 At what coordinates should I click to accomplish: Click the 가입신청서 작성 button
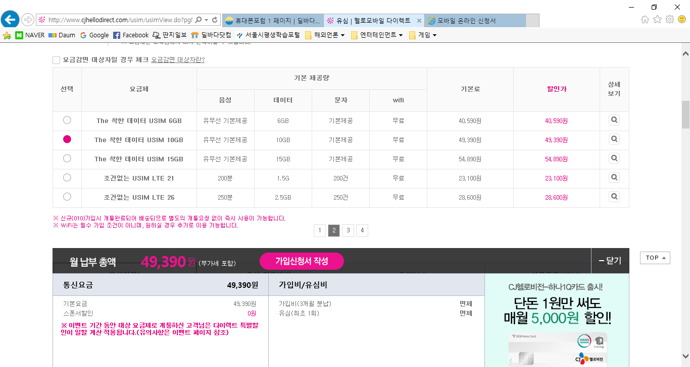pos(302,261)
